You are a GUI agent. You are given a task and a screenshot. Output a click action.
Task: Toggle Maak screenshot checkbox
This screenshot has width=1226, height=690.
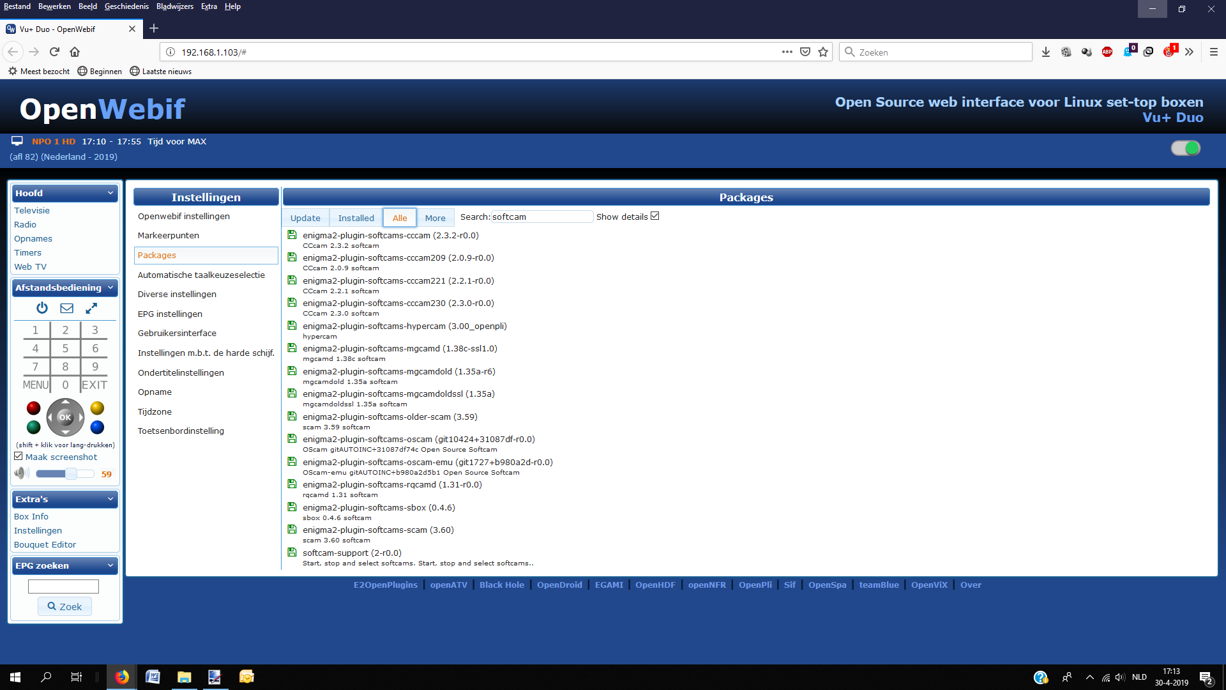point(19,456)
